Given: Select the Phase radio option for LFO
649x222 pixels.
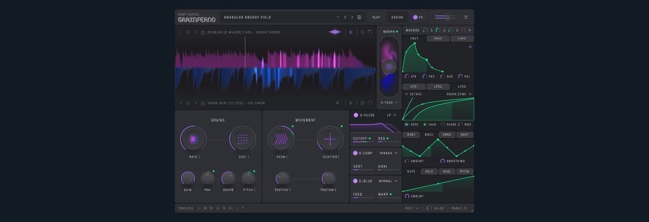Looking at the screenshot, I should coord(442,124).
